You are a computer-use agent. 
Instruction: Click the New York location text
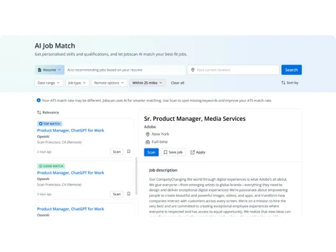[161, 134]
